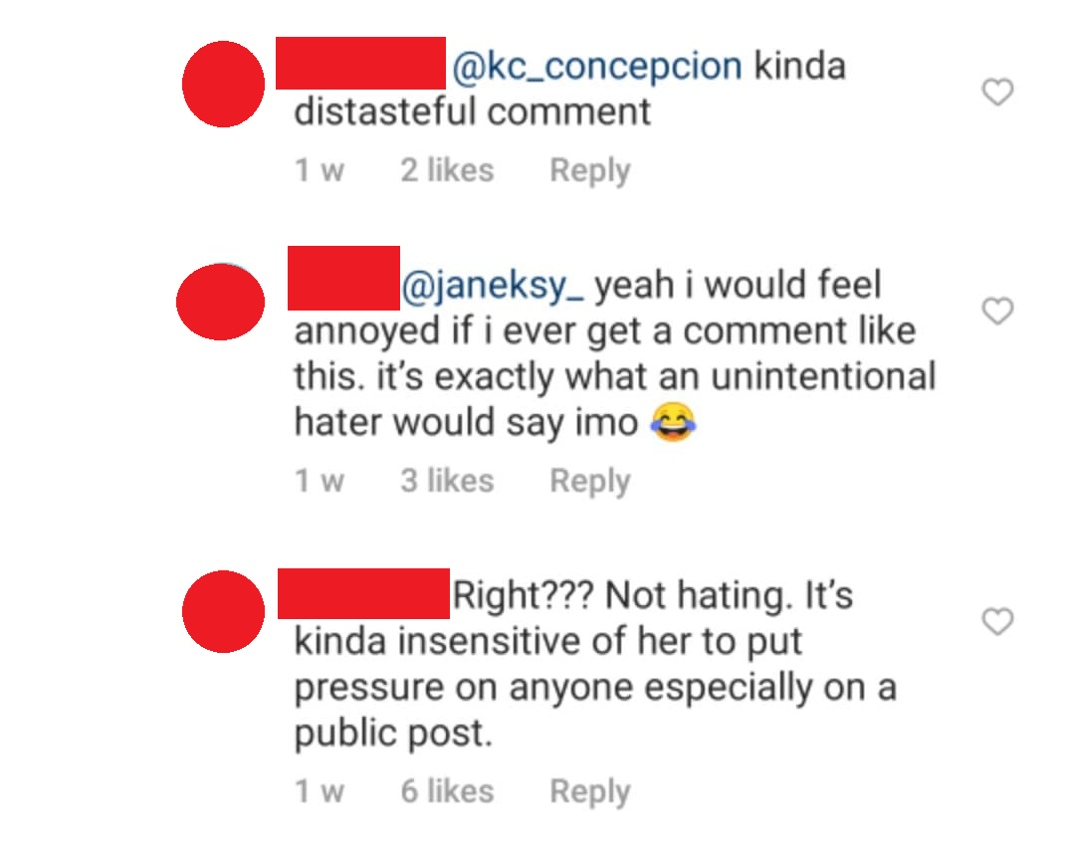This screenshot has height=856, width=1075.
Task: Open the @kc_concepcion mention link
Action: click(x=596, y=67)
